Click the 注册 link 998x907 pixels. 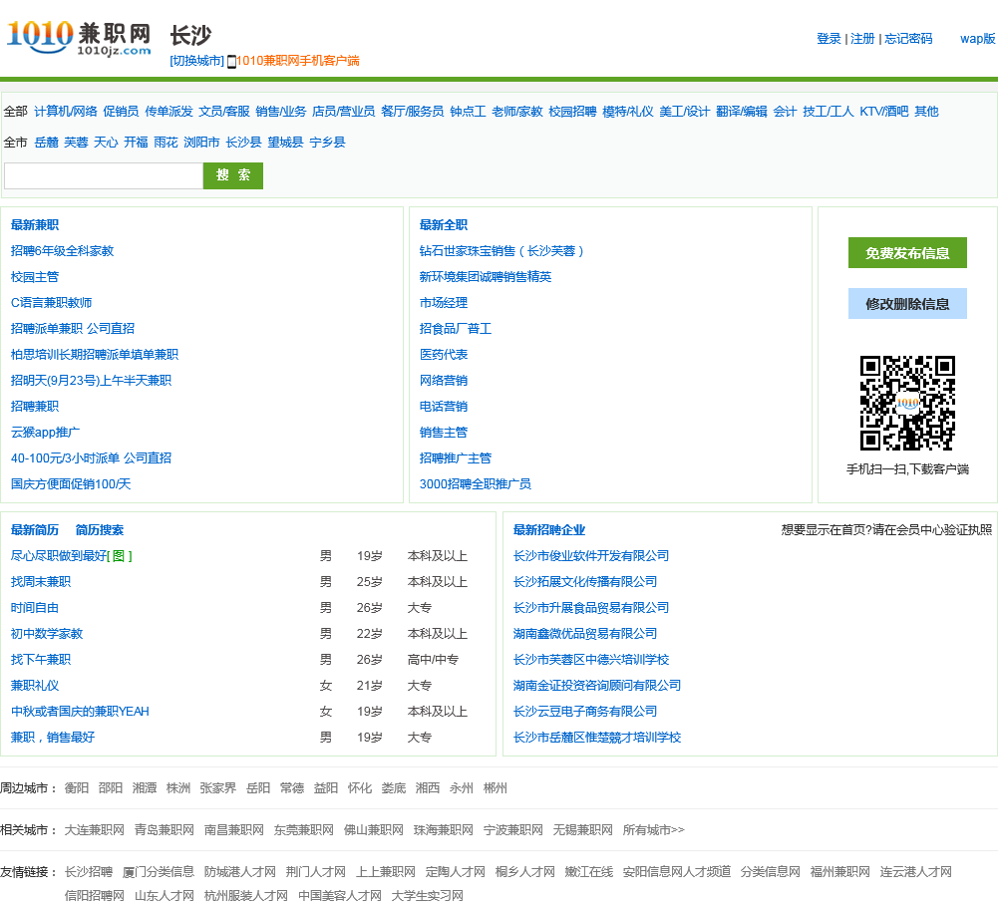862,39
